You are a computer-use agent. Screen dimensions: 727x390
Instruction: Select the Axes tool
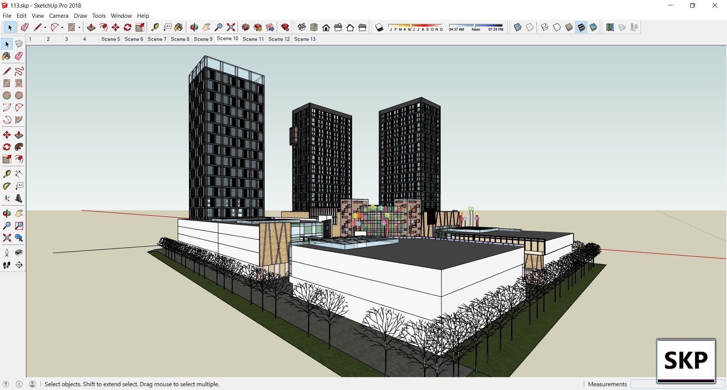pyautogui.click(x=7, y=198)
